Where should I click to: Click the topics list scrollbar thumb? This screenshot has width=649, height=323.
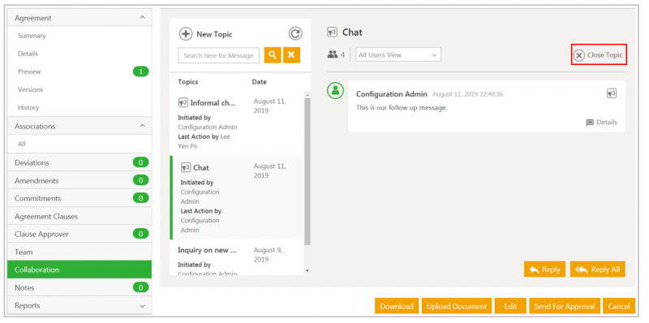point(307,172)
